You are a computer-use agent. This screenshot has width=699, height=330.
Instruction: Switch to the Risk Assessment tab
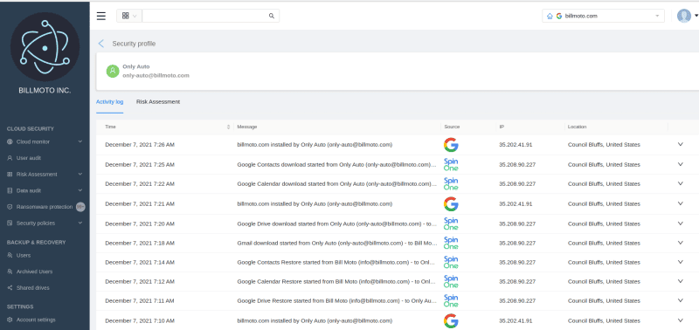tap(158, 102)
